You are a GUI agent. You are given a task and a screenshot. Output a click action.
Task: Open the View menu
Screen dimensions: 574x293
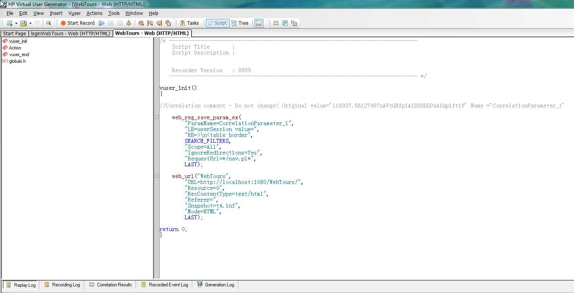click(x=39, y=13)
